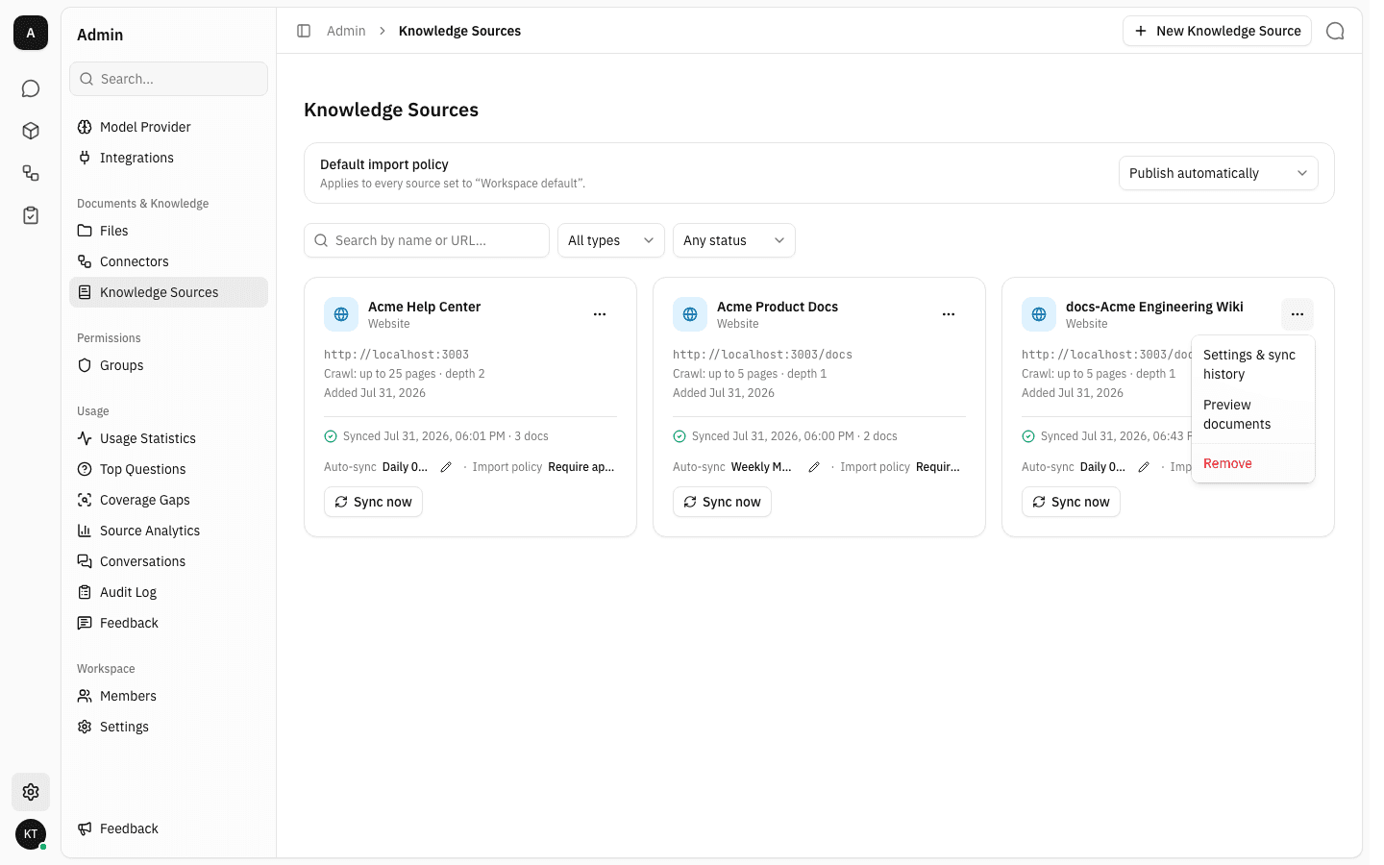Choose Preview documents menu item
Viewport: 1384px width, 865px height.
point(1253,414)
